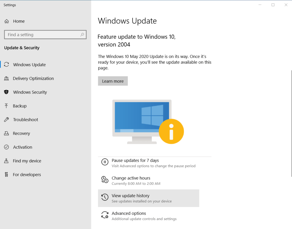Image resolution: width=292 pixels, height=229 pixels.
Task: Select the Backup option in sidebar
Action: (7, 106)
